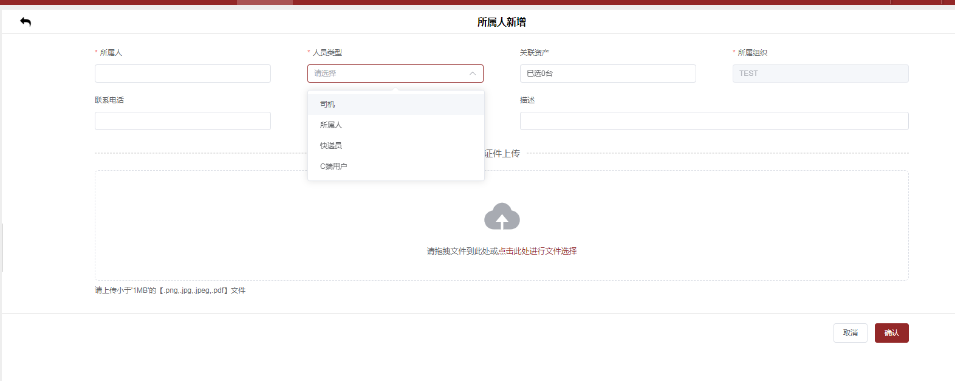Click the cloud upload icon
The image size is (955, 381).
click(x=502, y=216)
